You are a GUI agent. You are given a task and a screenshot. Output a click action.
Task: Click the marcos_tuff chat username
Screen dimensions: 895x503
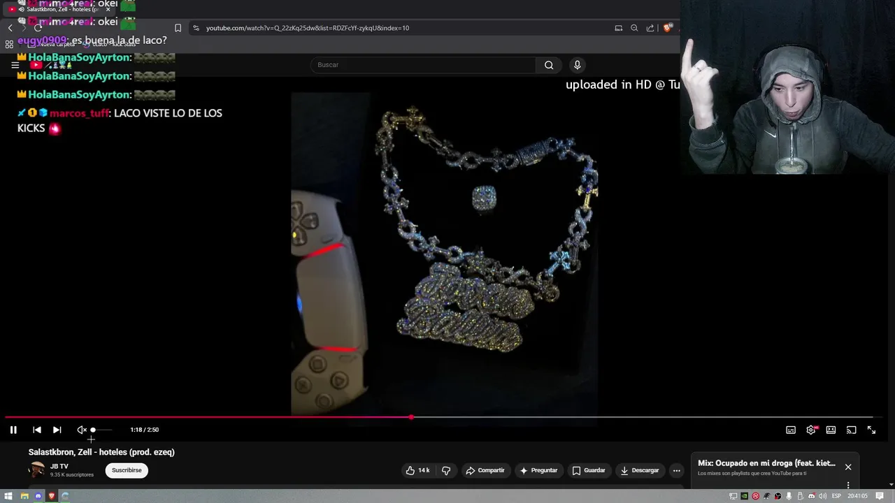(79, 113)
